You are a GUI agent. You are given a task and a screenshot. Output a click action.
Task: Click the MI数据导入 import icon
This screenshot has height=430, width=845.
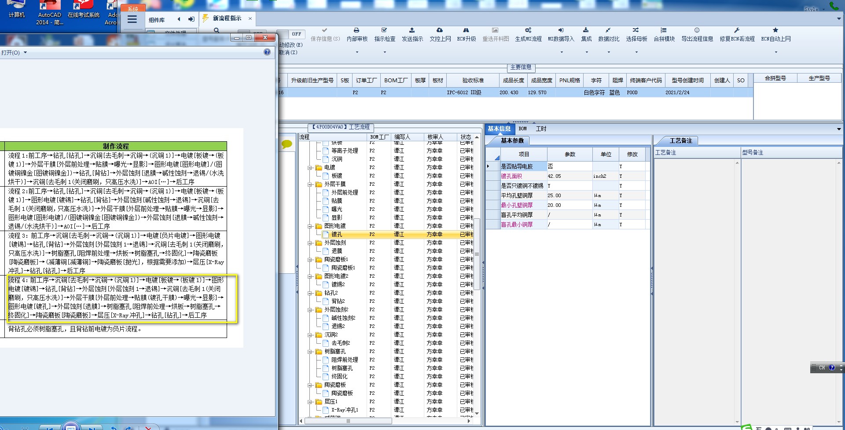(561, 30)
